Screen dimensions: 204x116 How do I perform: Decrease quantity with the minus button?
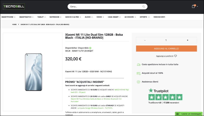coord(145,40)
